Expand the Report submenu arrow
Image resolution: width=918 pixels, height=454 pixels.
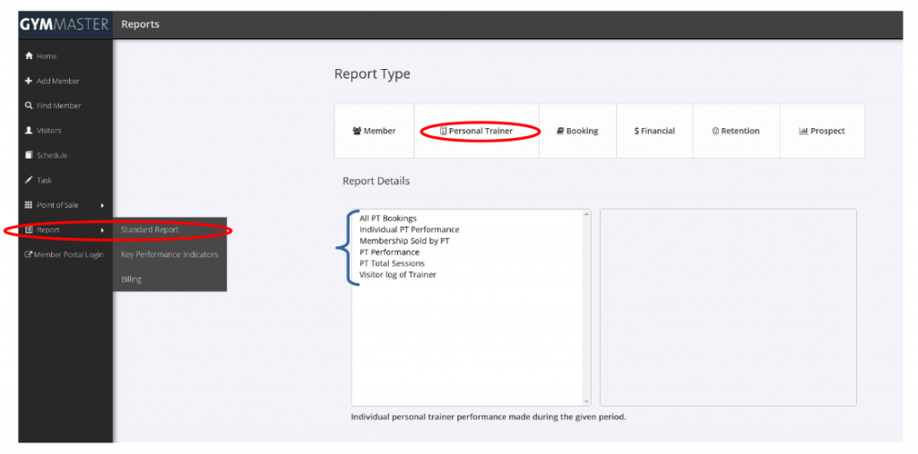click(102, 230)
